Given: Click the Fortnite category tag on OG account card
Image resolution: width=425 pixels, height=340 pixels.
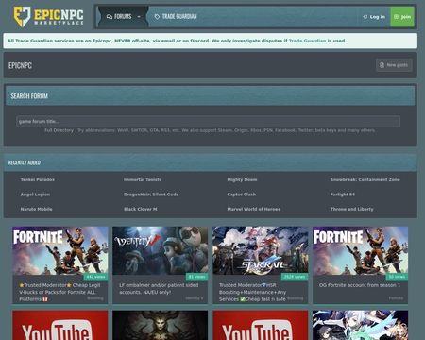Looking at the screenshot, I should pyautogui.click(x=396, y=298).
